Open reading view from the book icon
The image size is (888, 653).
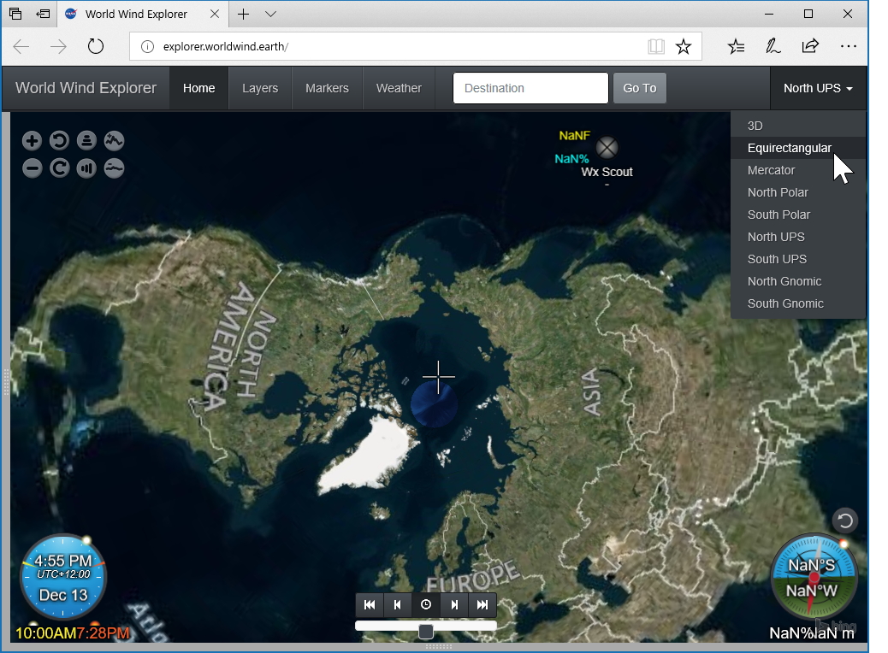(x=656, y=46)
